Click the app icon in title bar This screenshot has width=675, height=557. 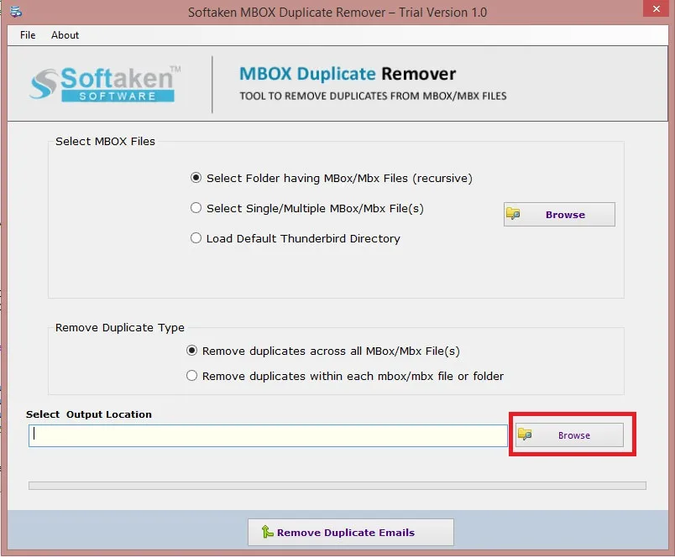pos(16,12)
